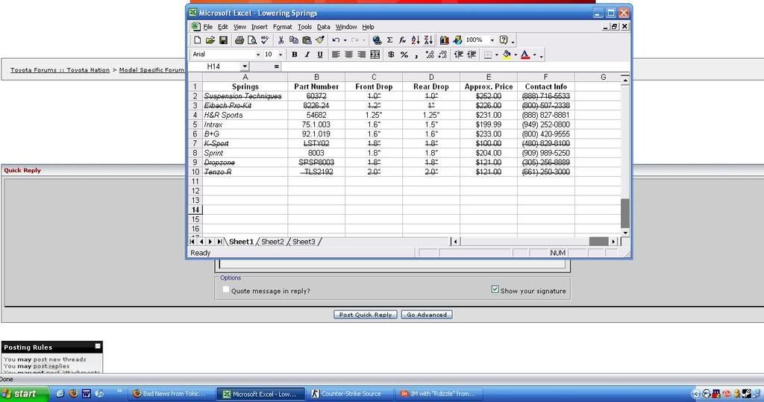The image size is (764, 402).
Task: Run Spelling check from toolbar
Action: tap(265, 40)
